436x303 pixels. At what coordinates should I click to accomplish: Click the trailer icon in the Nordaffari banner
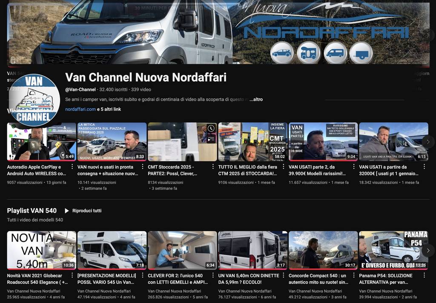coord(361,53)
